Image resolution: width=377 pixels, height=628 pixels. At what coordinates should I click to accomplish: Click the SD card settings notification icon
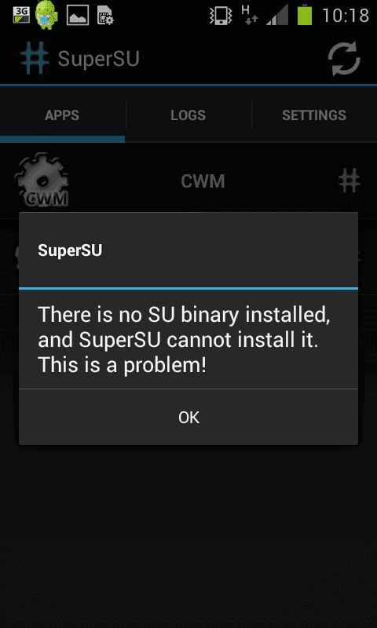point(105,15)
